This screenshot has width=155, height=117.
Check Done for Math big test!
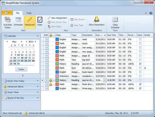140,60
